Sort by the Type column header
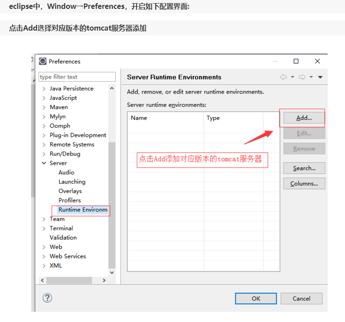 point(234,118)
